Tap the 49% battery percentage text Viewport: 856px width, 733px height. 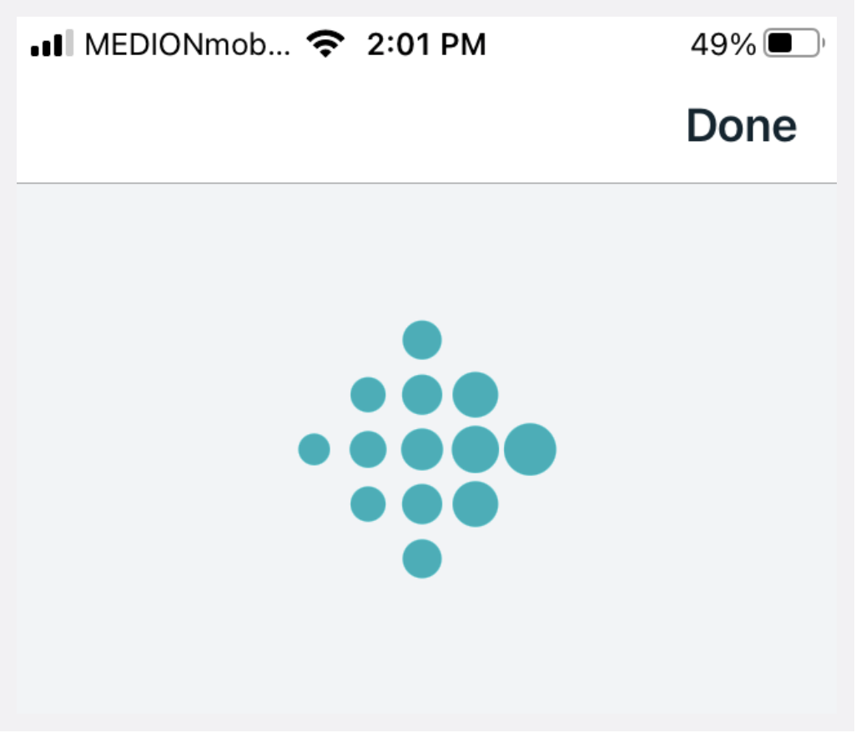click(x=723, y=44)
